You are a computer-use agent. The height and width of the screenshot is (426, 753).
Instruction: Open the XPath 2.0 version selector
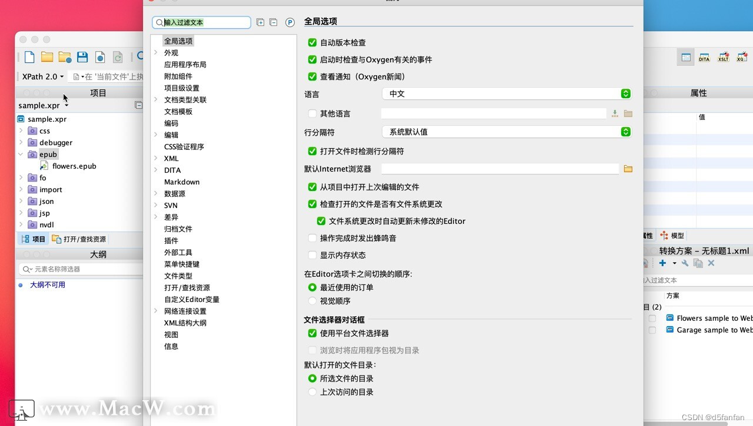42,76
